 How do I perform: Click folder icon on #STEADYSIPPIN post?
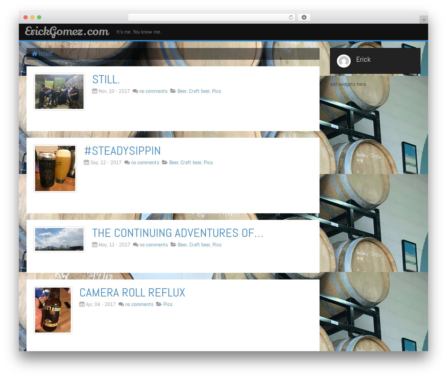click(x=165, y=162)
